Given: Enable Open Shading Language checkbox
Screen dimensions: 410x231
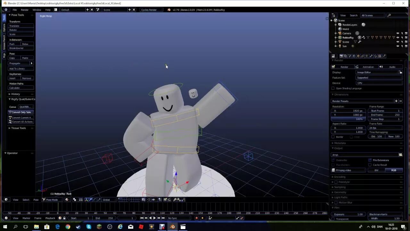Looking at the screenshot, I should [x=333, y=88].
